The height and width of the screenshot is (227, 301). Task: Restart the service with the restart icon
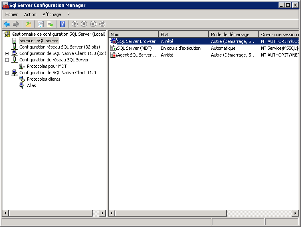click(x=102, y=24)
